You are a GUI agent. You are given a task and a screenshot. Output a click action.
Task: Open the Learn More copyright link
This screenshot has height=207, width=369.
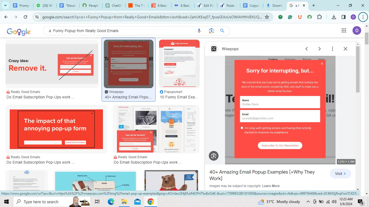coord(271,186)
